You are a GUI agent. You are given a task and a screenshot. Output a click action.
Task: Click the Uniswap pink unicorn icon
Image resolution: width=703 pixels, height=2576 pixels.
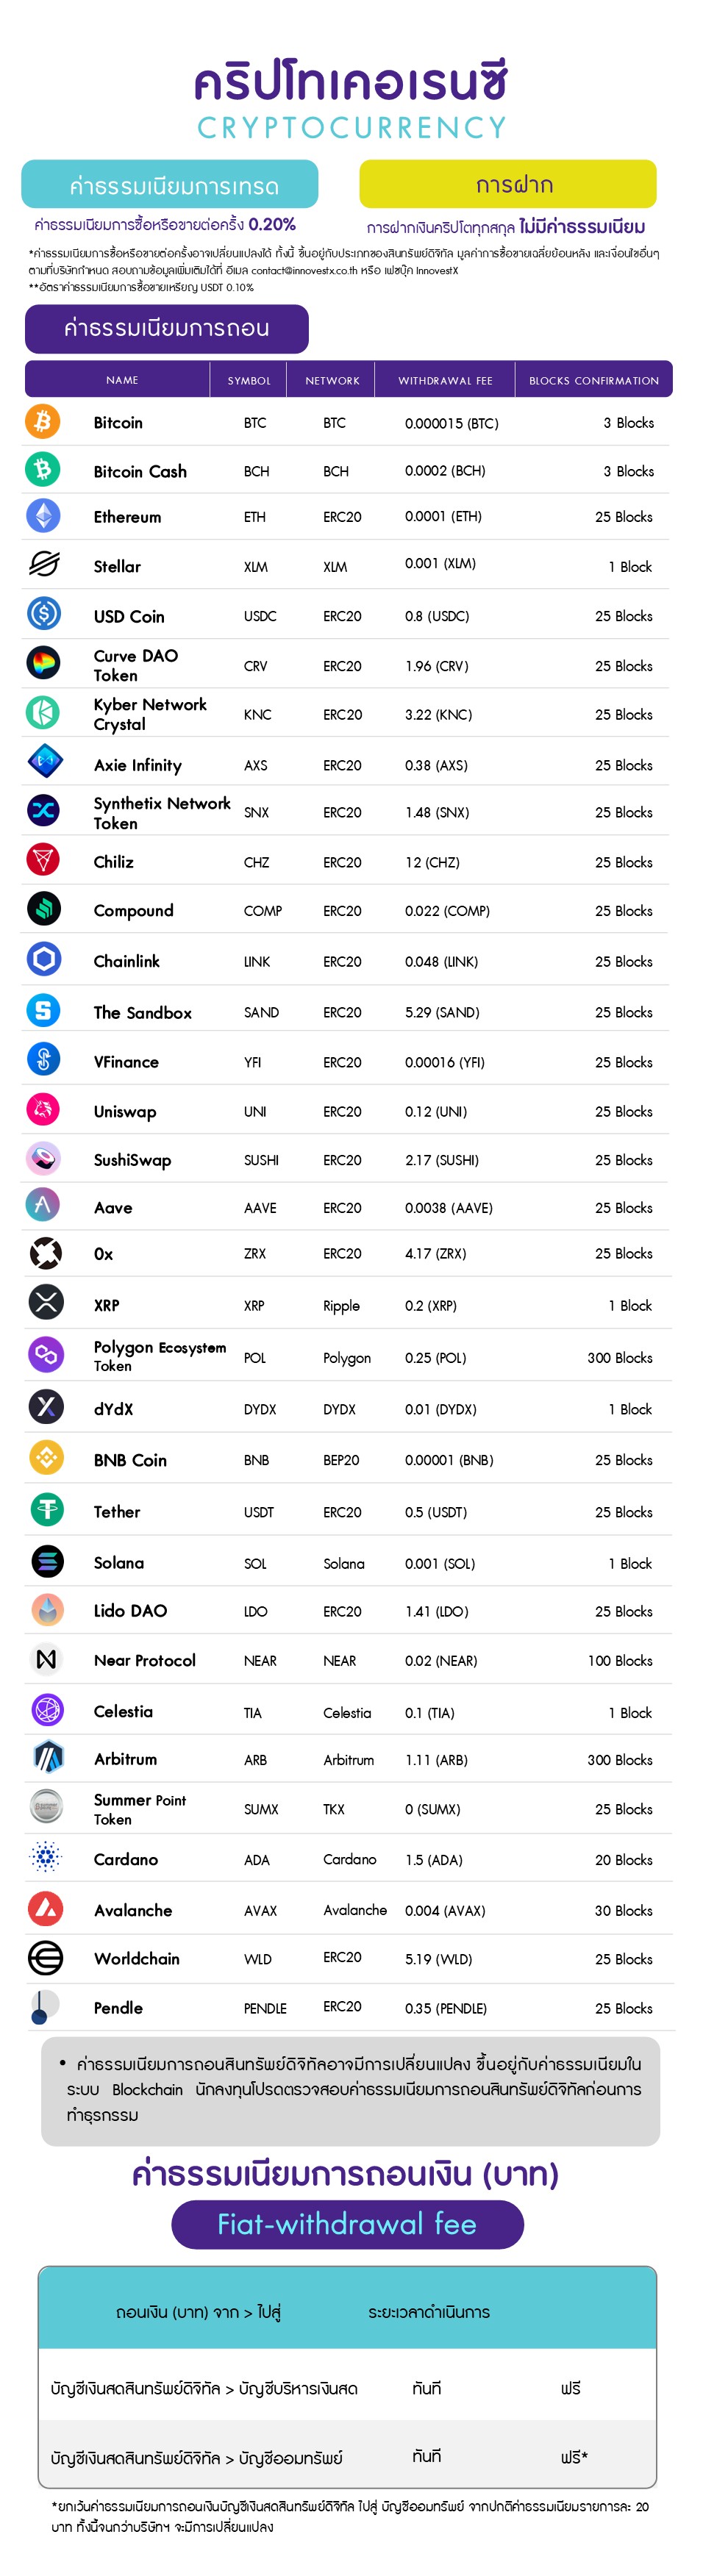(x=43, y=1110)
